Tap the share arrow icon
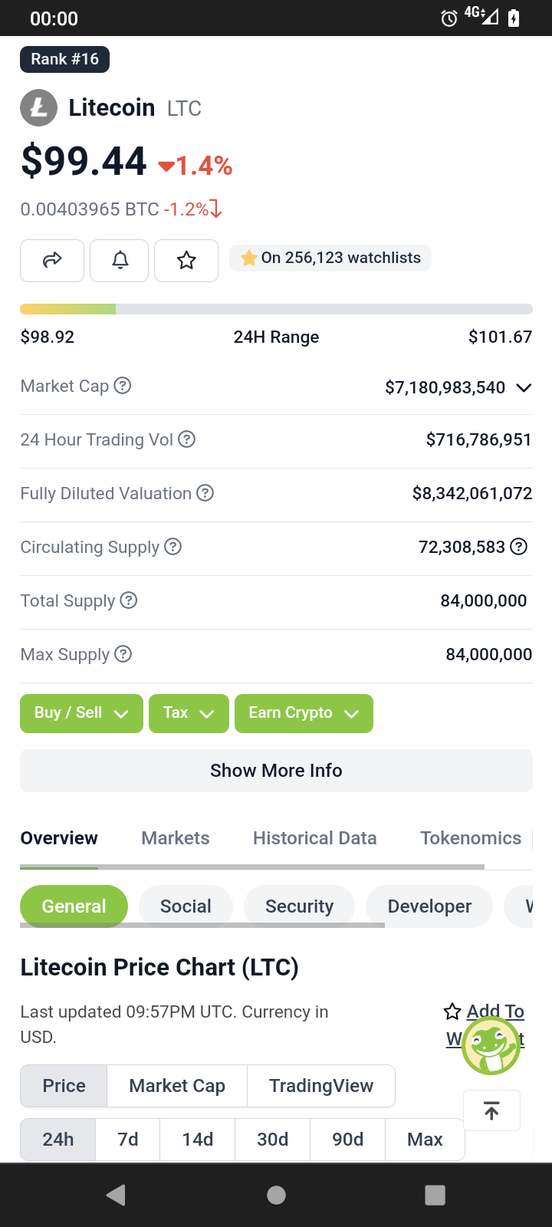The width and height of the screenshot is (552, 1227). coord(52,261)
